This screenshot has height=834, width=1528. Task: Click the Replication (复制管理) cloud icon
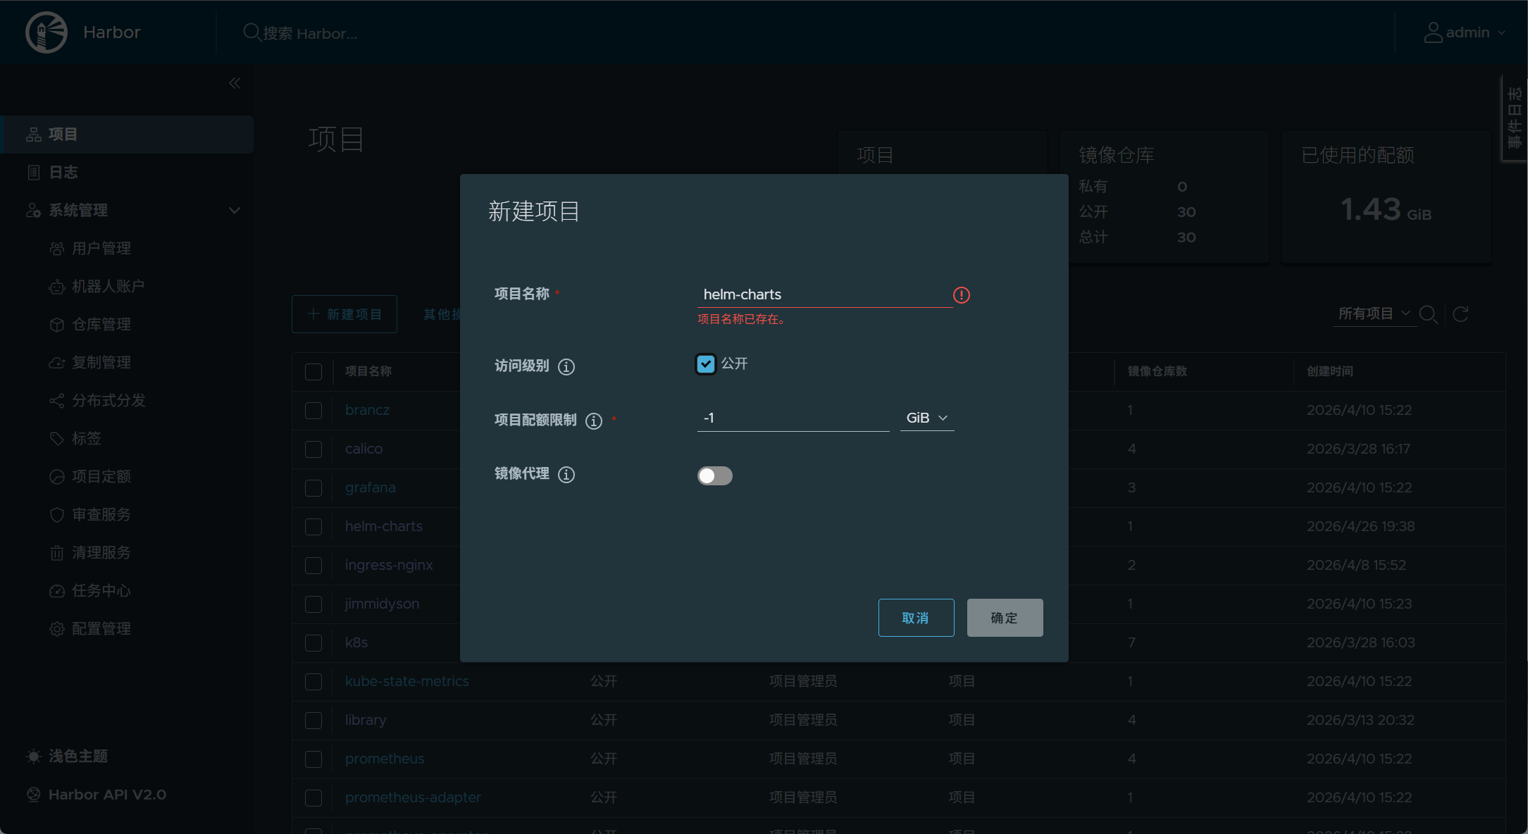coord(57,363)
